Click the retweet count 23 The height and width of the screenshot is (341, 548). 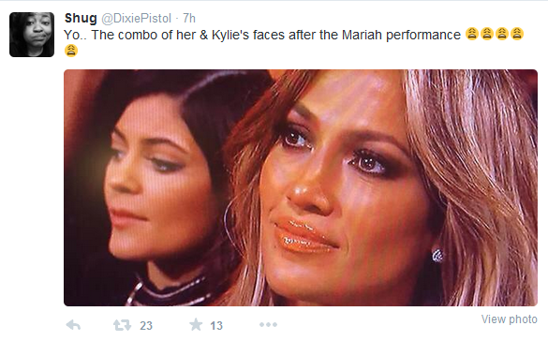tap(146, 326)
